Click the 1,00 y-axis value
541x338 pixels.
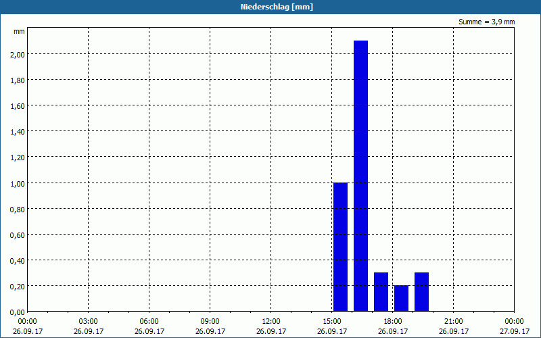(18, 183)
